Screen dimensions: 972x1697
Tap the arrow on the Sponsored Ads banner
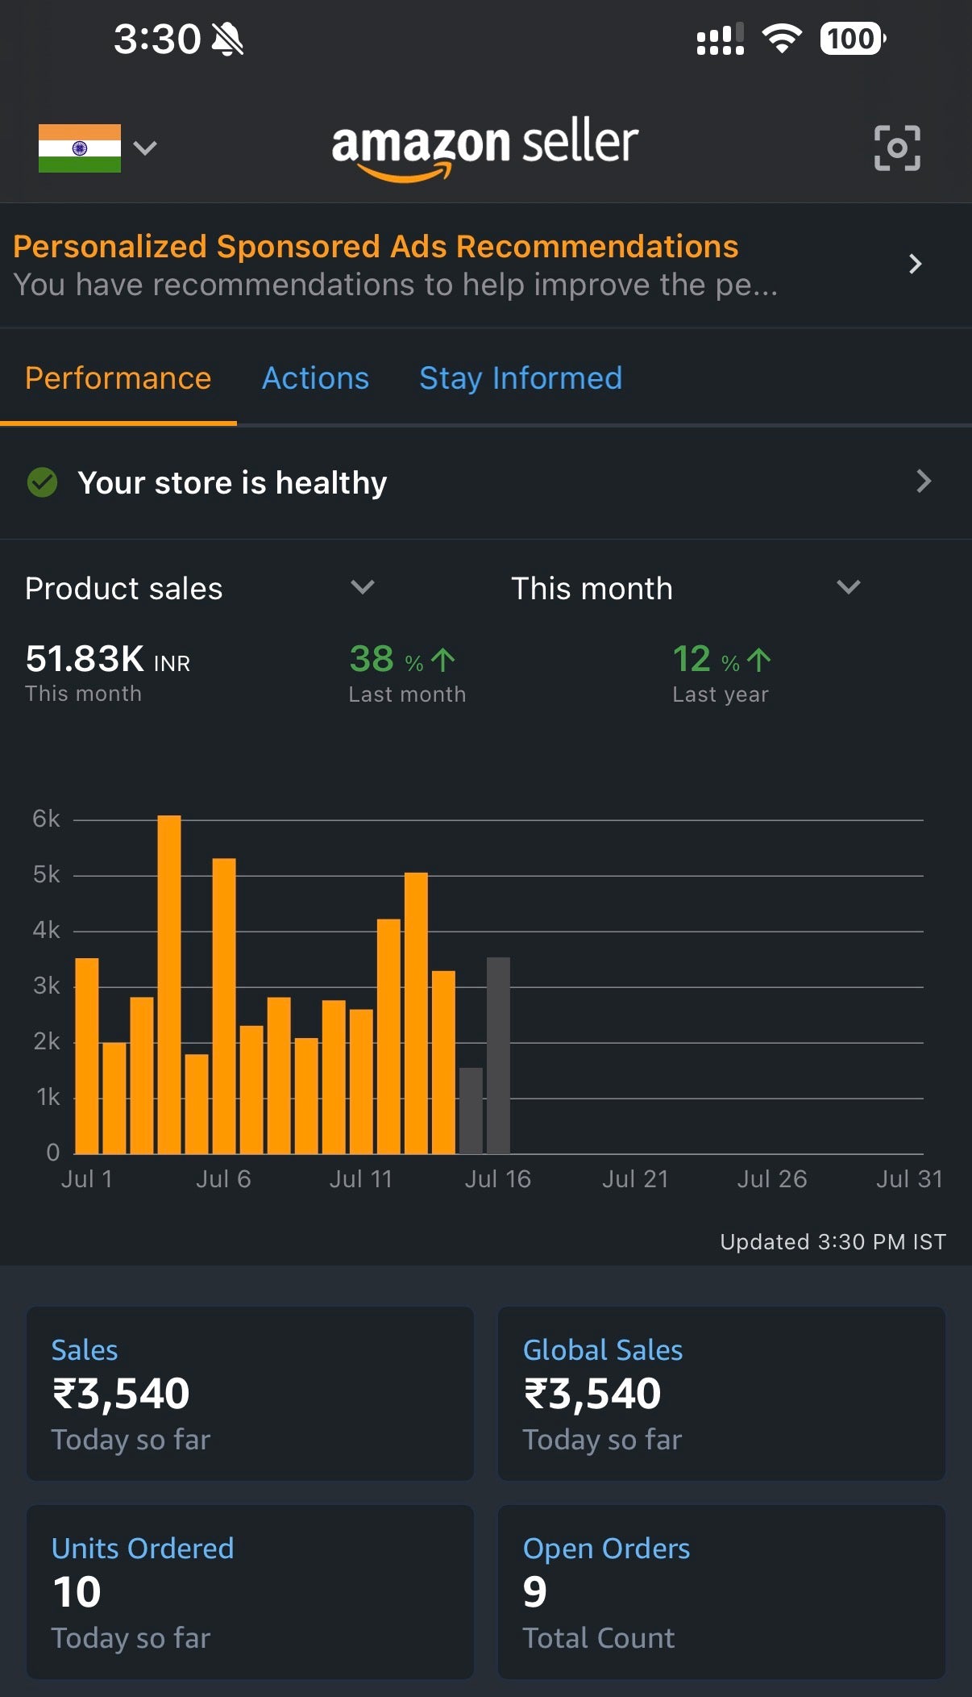915,264
